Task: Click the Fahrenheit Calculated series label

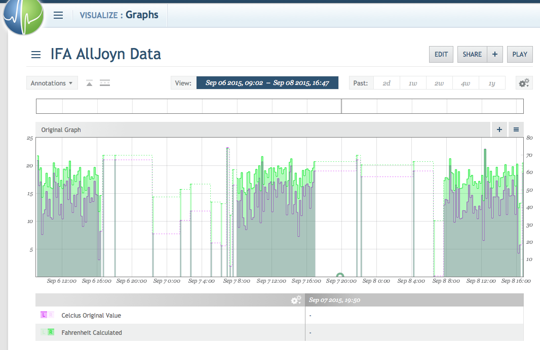Action: (x=92, y=332)
